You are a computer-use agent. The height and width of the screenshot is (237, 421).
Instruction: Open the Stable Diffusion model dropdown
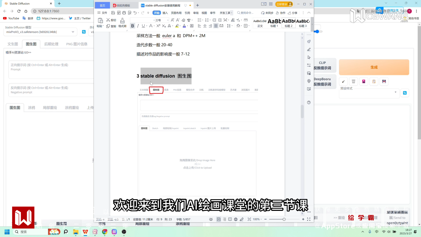point(40,32)
